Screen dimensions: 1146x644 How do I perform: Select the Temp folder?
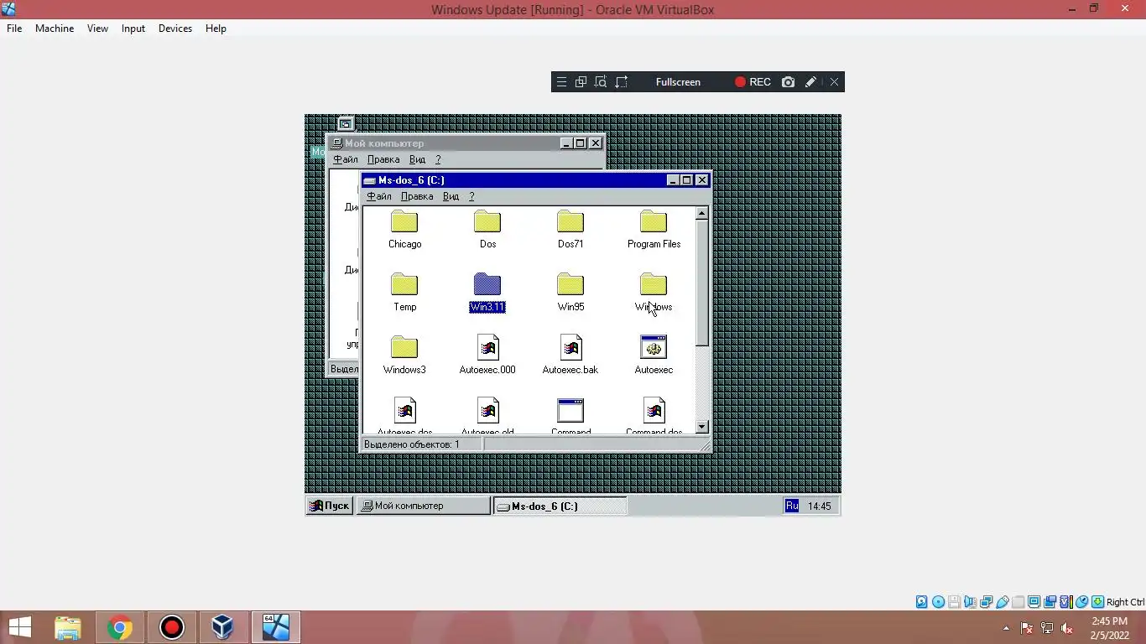coord(404,292)
